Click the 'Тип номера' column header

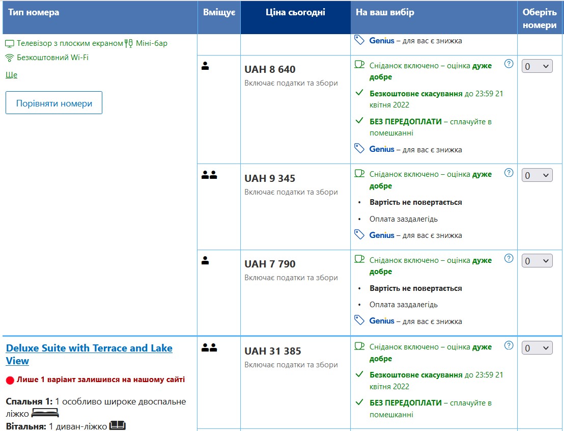pyautogui.click(x=34, y=13)
